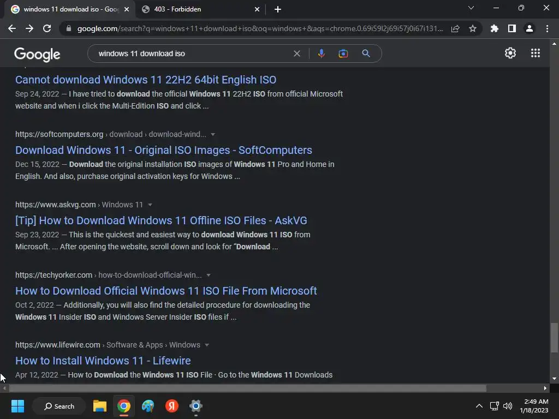
Task: Submit the search with the magnifier icon
Action: pos(366,53)
